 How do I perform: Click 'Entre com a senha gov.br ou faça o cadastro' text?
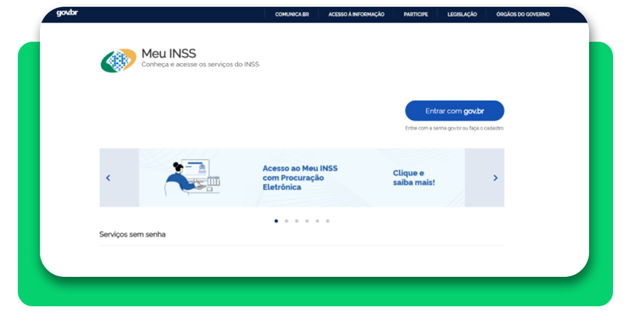pyautogui.click(x=454, y=128)
